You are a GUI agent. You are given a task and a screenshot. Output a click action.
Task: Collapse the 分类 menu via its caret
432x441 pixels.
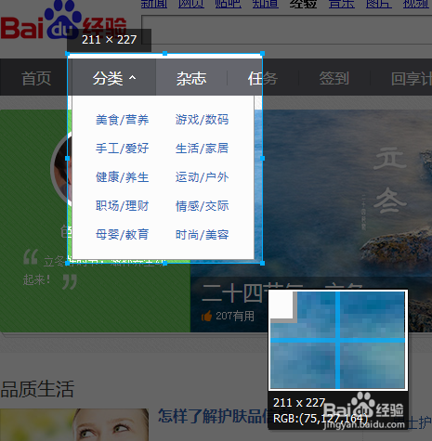coord(132,77)
